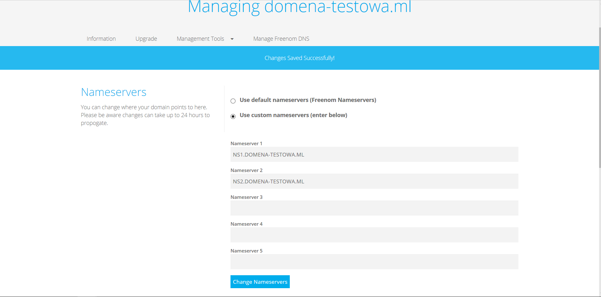Viewport: 601px width, 297px height.
Task: Open the Management Tools menu
Action: (x=200, y=39)
